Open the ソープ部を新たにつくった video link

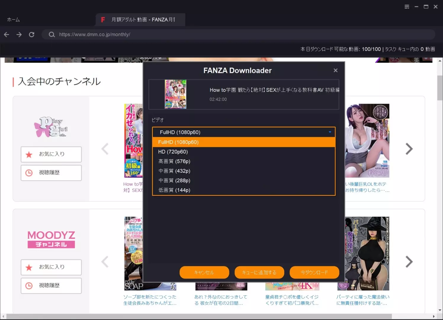tap(150, 300)
